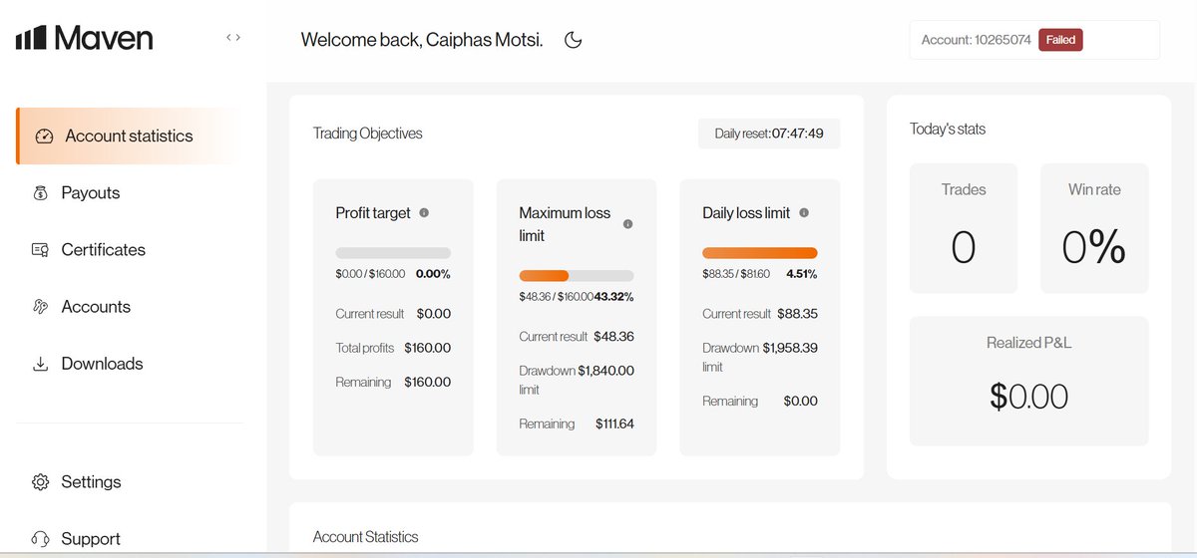The height and width of the screenshot is (558, 1197).
Task: Click the Account Statistics section heading
Action: pyautogui.click(x=365, y=536)
